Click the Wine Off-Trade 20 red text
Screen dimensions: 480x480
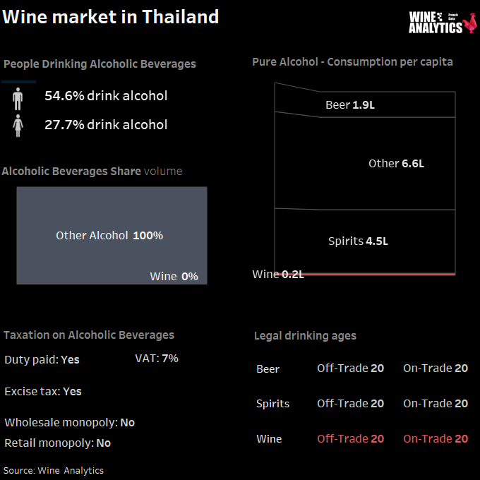point(351,438)
